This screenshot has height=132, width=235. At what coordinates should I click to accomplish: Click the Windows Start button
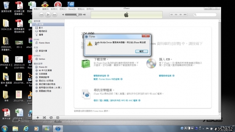tap(5, 129)
